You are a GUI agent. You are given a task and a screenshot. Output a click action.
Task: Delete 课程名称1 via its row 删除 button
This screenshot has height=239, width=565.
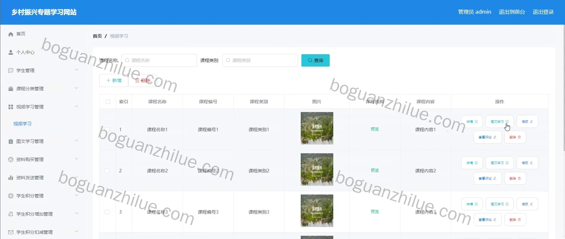[x=515, y=137]
